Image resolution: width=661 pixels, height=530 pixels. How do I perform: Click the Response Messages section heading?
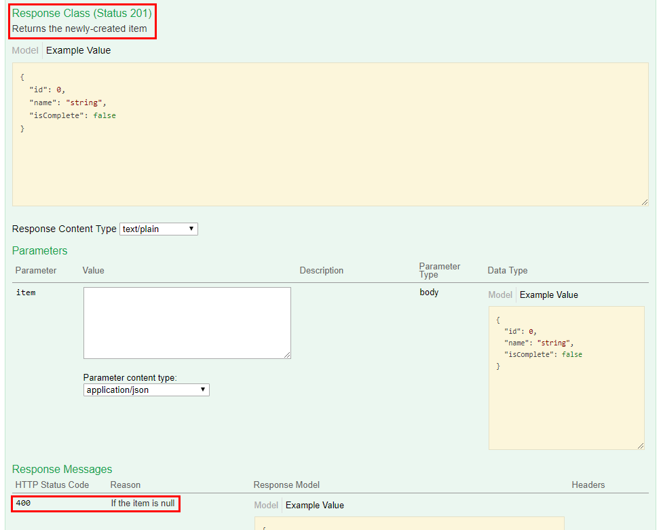pyautogui.click(x=62, y=469)
